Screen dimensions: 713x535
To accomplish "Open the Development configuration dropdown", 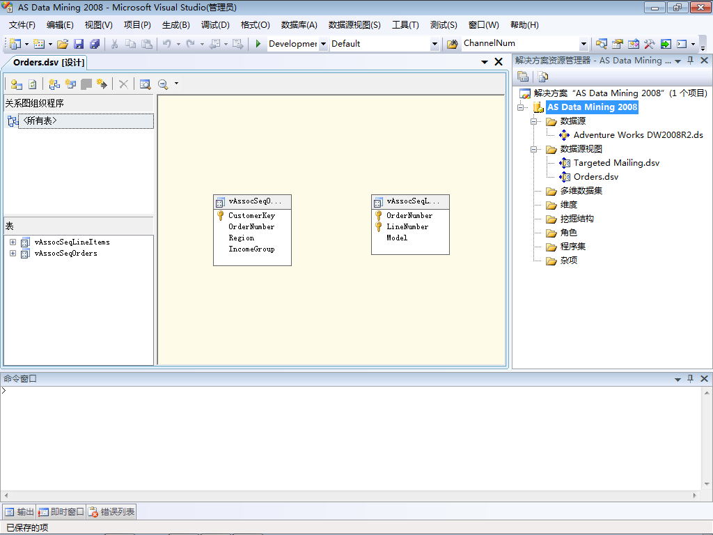I will point(323,44).
